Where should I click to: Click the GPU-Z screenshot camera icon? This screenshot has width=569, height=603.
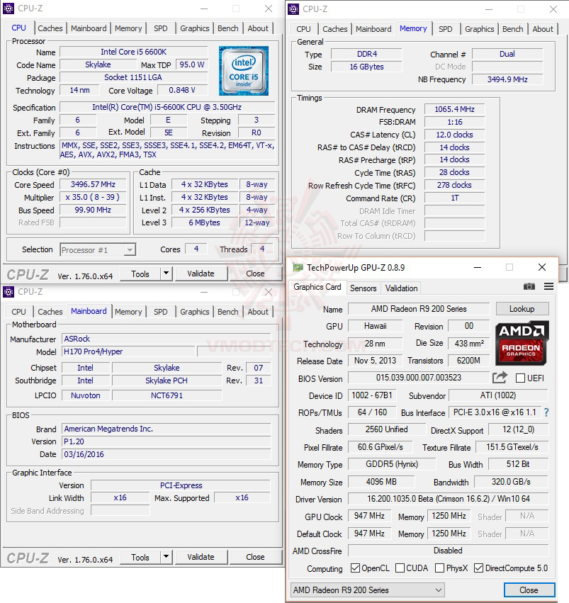529,286
